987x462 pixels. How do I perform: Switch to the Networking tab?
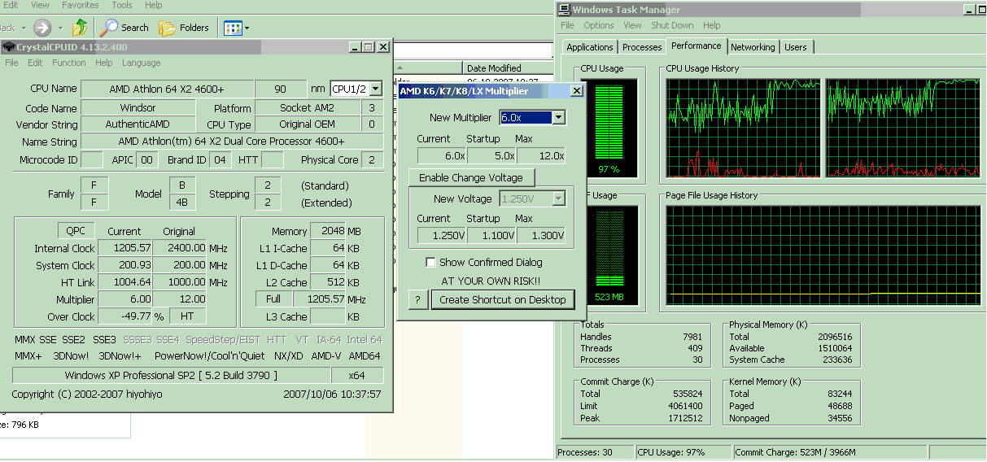tap(753, 47)
